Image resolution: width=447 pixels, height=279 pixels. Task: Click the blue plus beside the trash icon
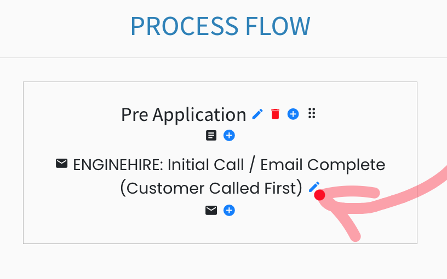(x=293, y=114)
